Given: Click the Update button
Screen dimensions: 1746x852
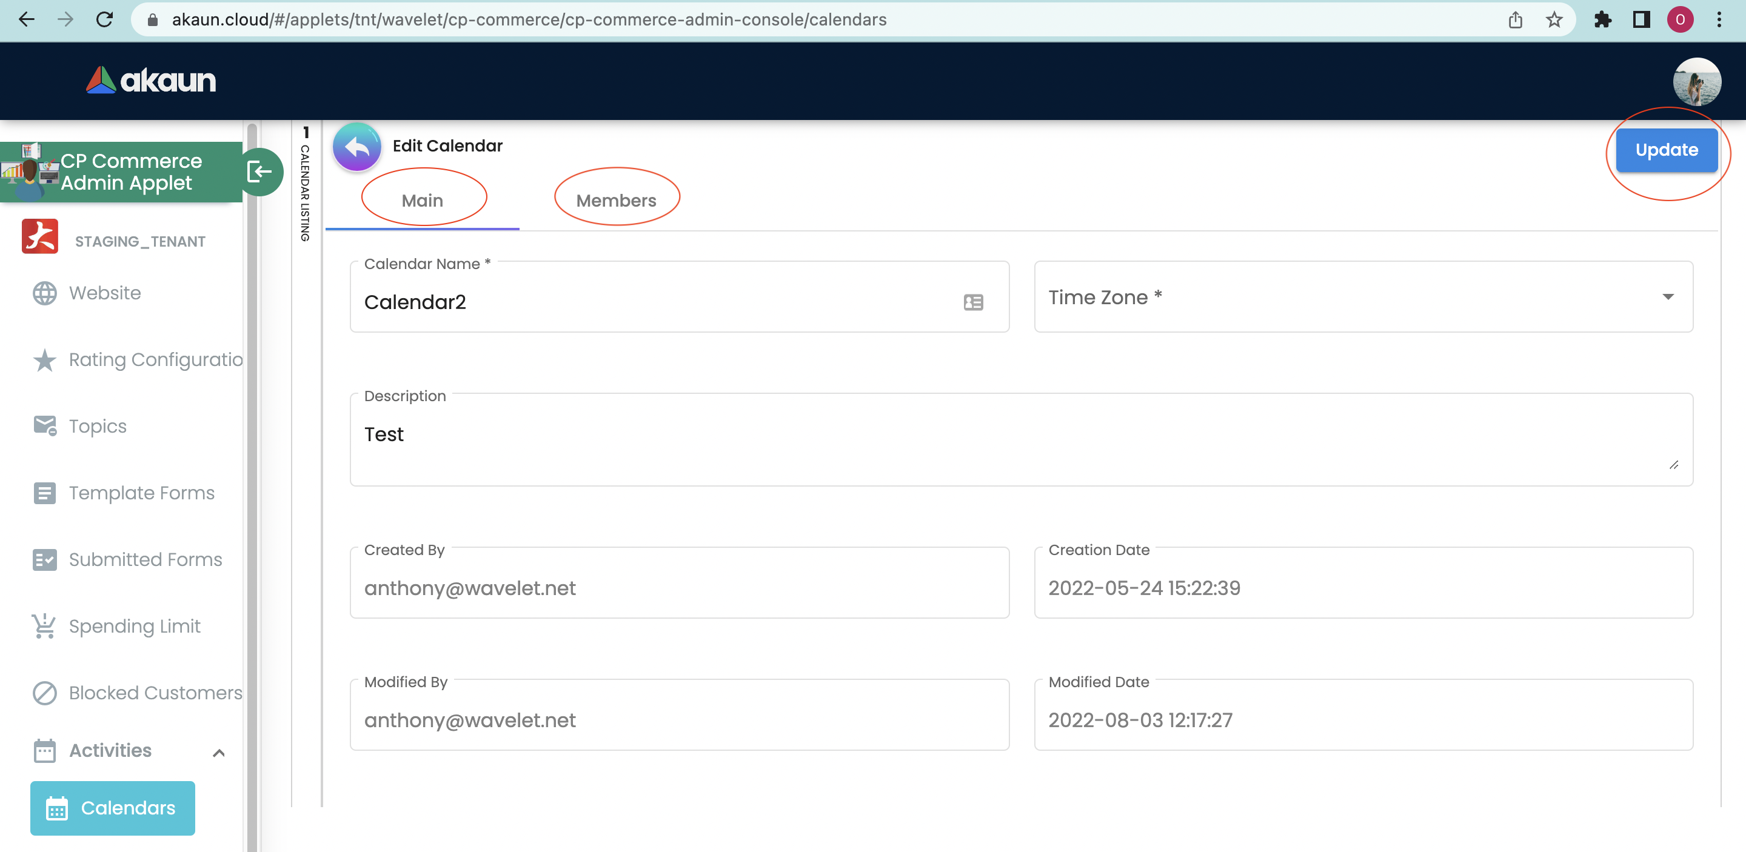Looking at the screenshot, I should pyautogui.click(x=1666, y=150).
